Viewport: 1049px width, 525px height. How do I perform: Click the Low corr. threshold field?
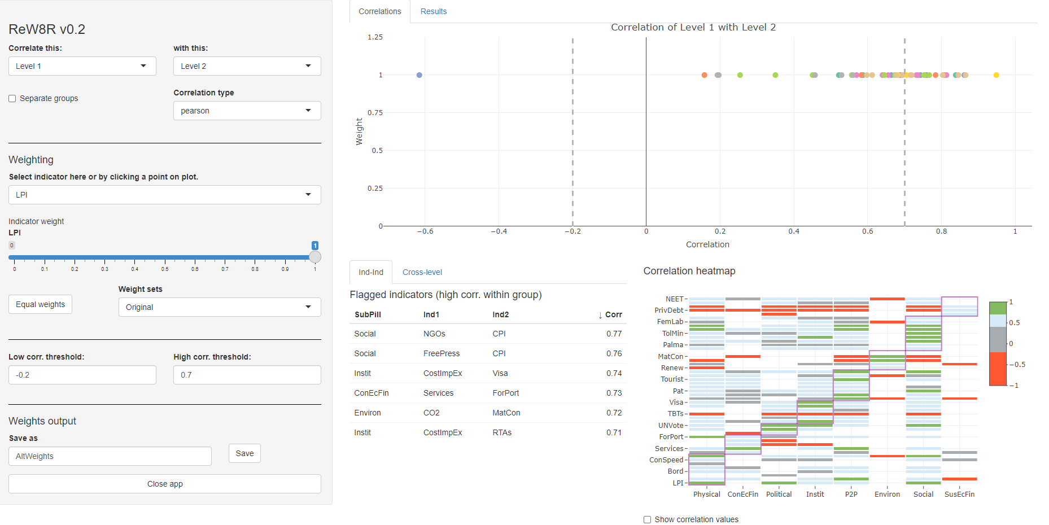tap(82, 375)
